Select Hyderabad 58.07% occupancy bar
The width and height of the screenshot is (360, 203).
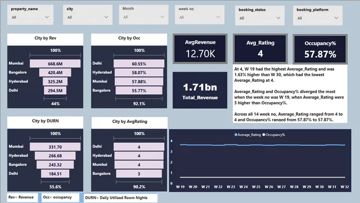pos(139,73)
